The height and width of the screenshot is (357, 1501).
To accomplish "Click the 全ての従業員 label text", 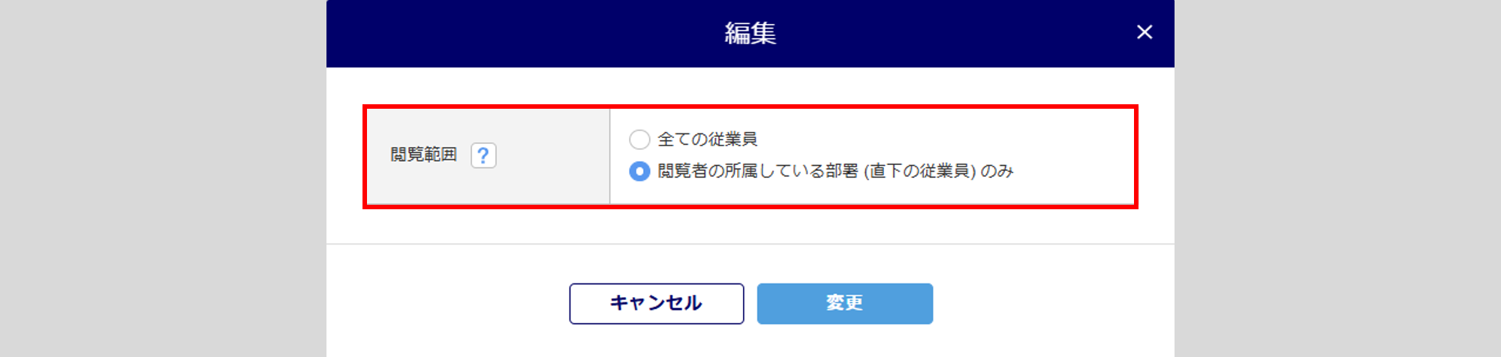I will pos(708,139).
